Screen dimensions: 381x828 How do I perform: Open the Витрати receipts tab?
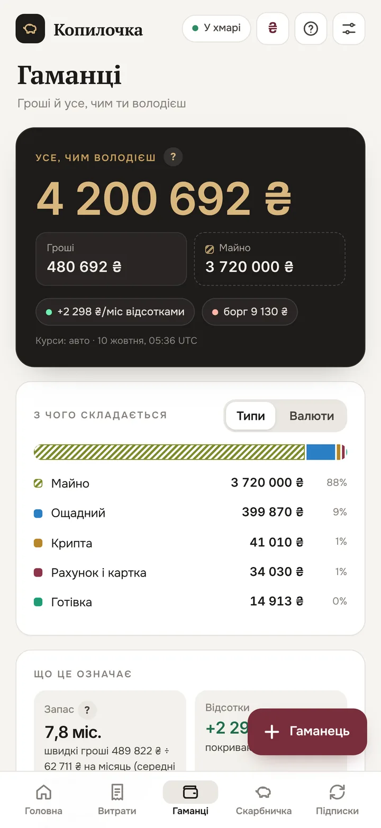tap(117, 799)
